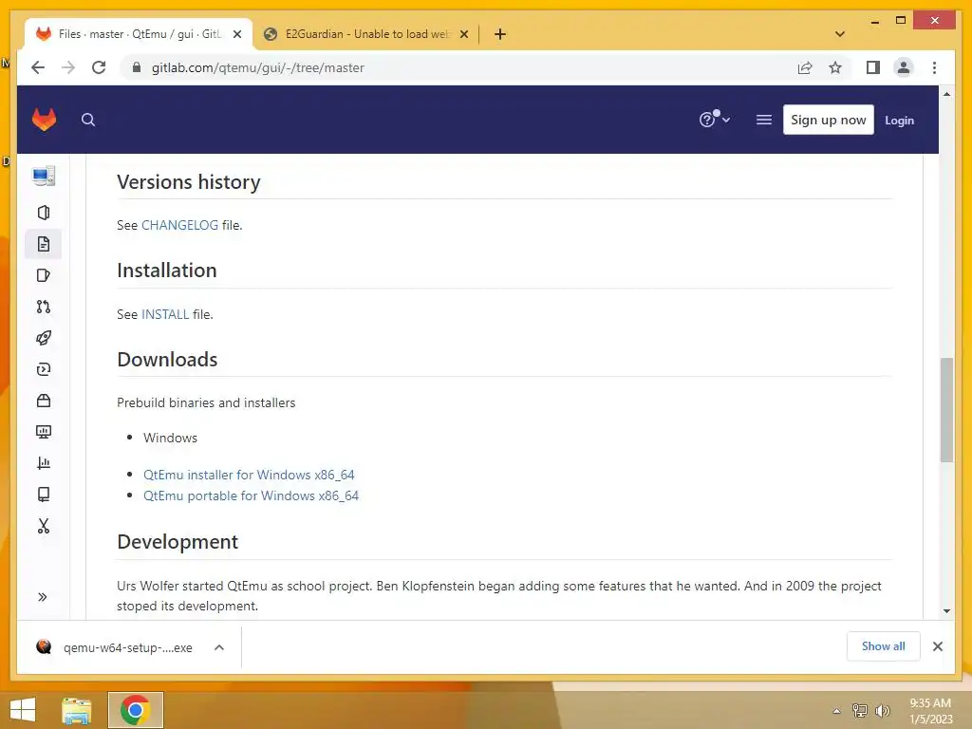Open Snippets scissors sidebar icon
The image size is (972, 729).
(x=44, y=526)
